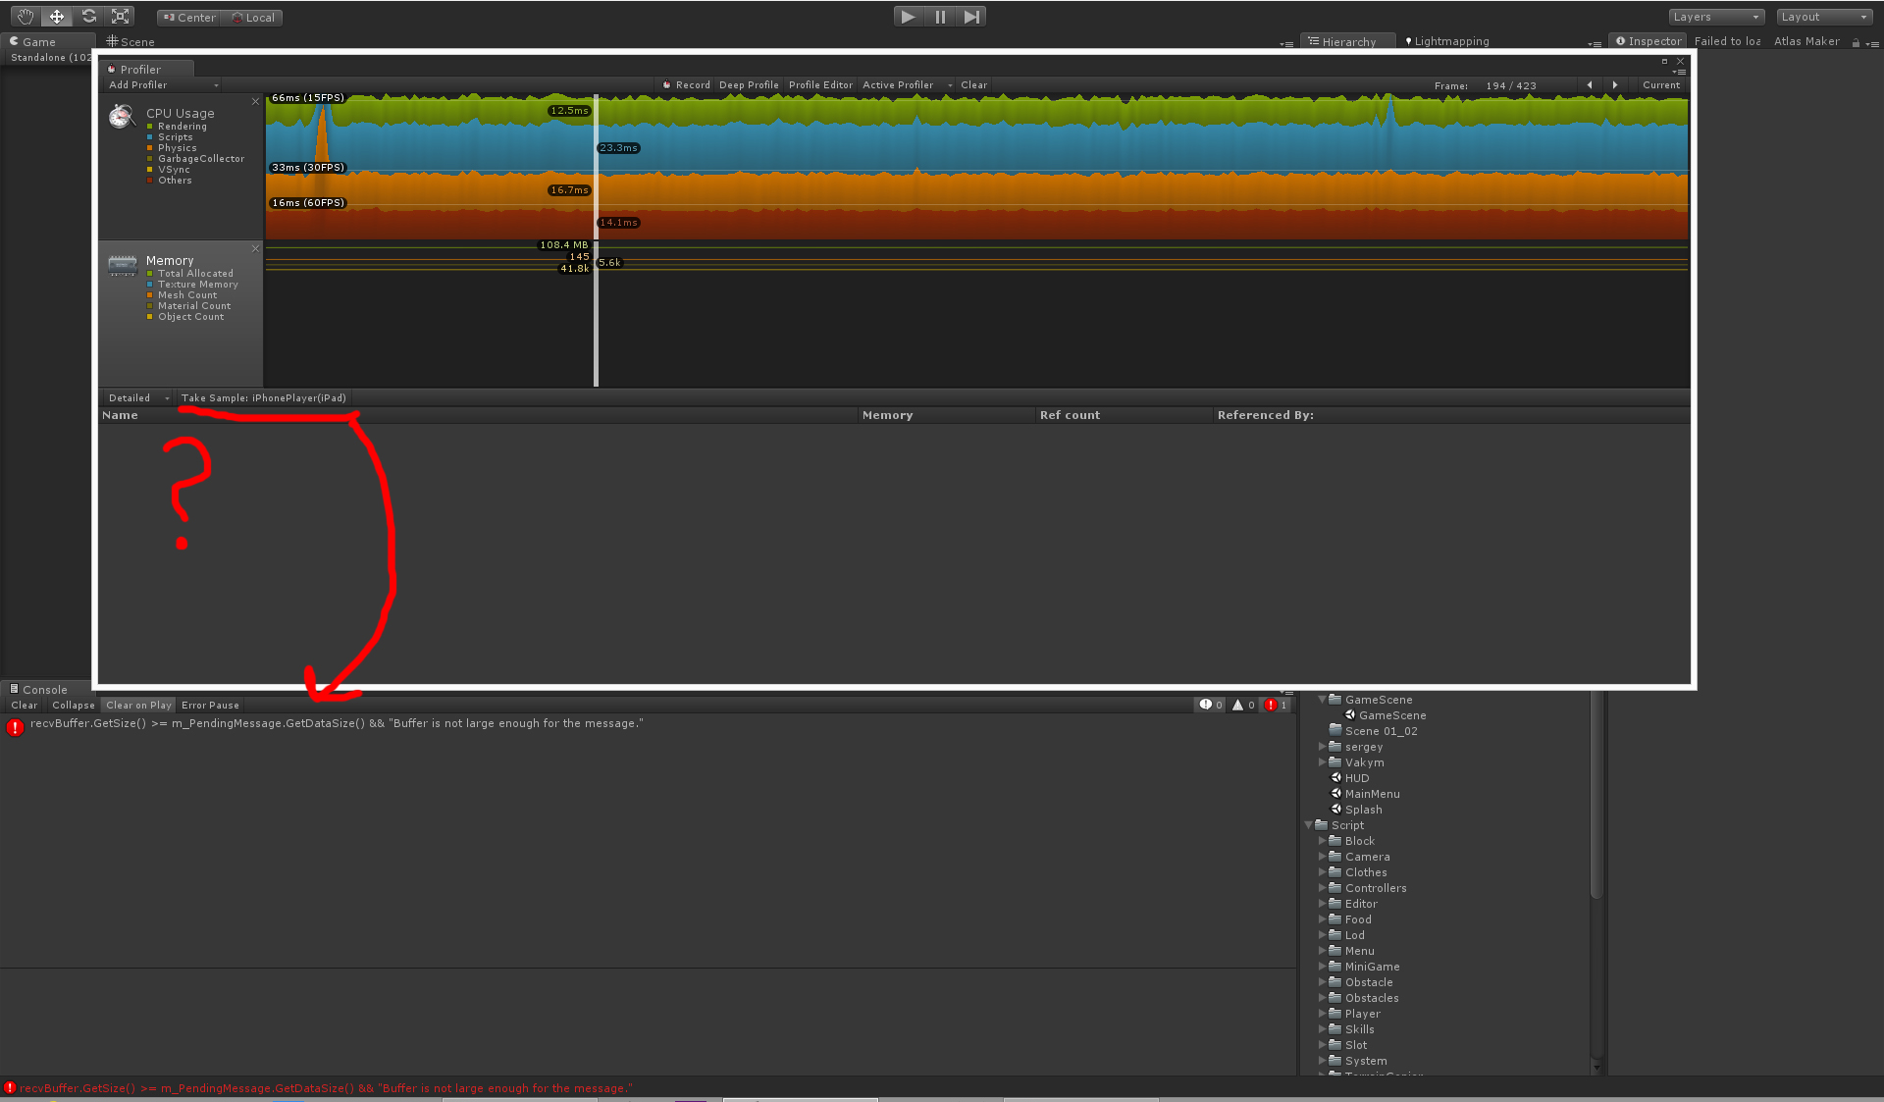Toggle Clear on Play
This screenshot has width=1884, height=1102.
point(138,706)
